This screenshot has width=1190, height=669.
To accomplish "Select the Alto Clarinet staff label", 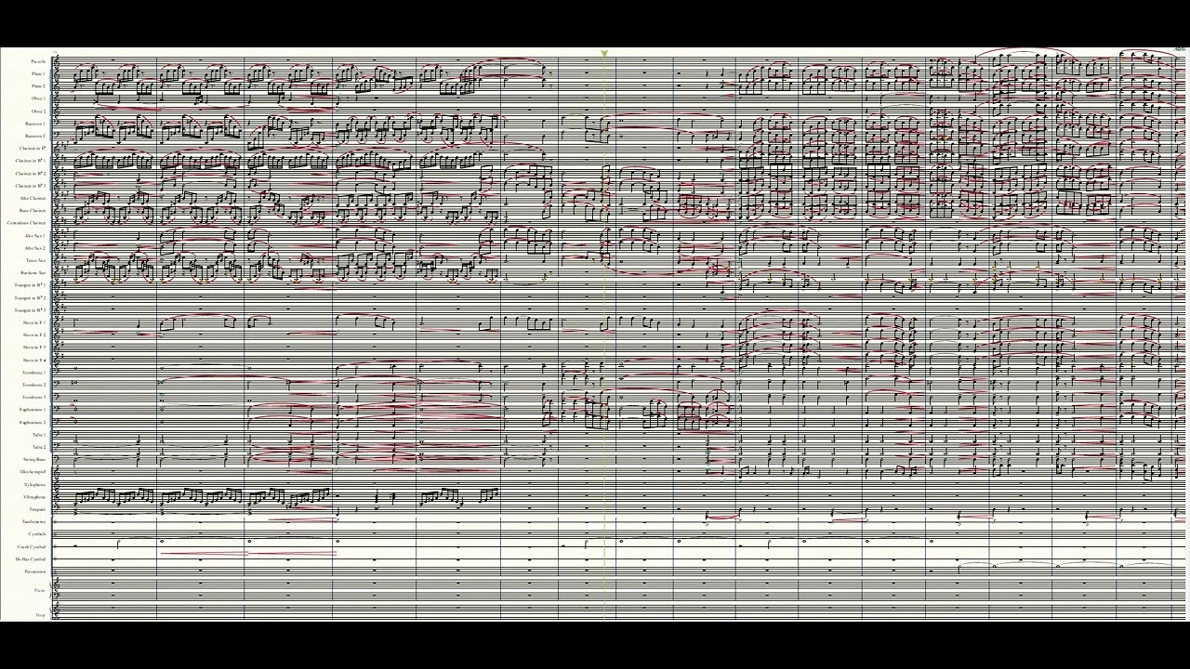I will [x=33, y=198].
